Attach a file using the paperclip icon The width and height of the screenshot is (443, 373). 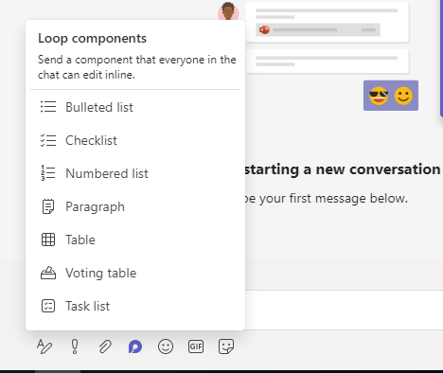coord(105,346)
